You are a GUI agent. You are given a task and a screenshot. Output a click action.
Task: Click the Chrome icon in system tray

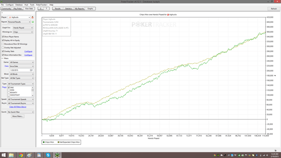coord(215,155)
